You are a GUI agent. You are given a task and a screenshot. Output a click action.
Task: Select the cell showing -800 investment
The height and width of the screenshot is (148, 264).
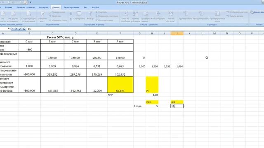pos(29,48)
